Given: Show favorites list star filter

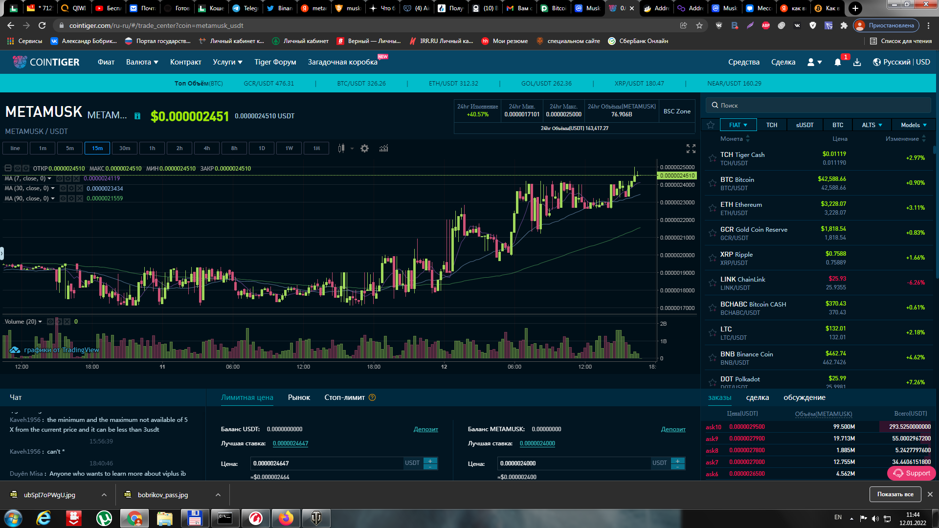Looking at the screenshot, I should pyautogui.click(x=711, y=125).
